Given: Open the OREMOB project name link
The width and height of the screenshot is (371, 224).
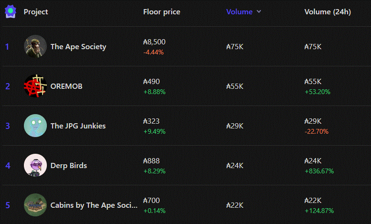Looking at the screenshot, I should tap(66, 86).
